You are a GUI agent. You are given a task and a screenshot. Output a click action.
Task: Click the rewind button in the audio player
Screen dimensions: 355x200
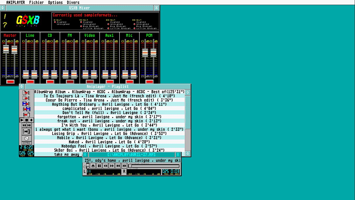106,166
